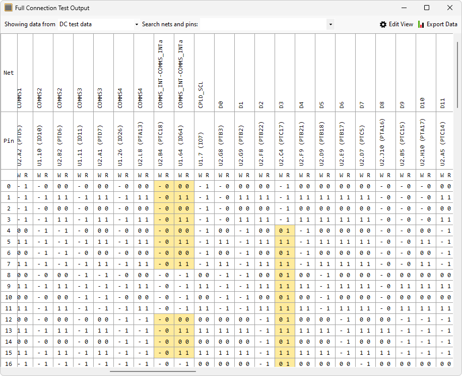Click the app icon in title bar
This screenshot has height=376, width=462.
coord(9,8)
